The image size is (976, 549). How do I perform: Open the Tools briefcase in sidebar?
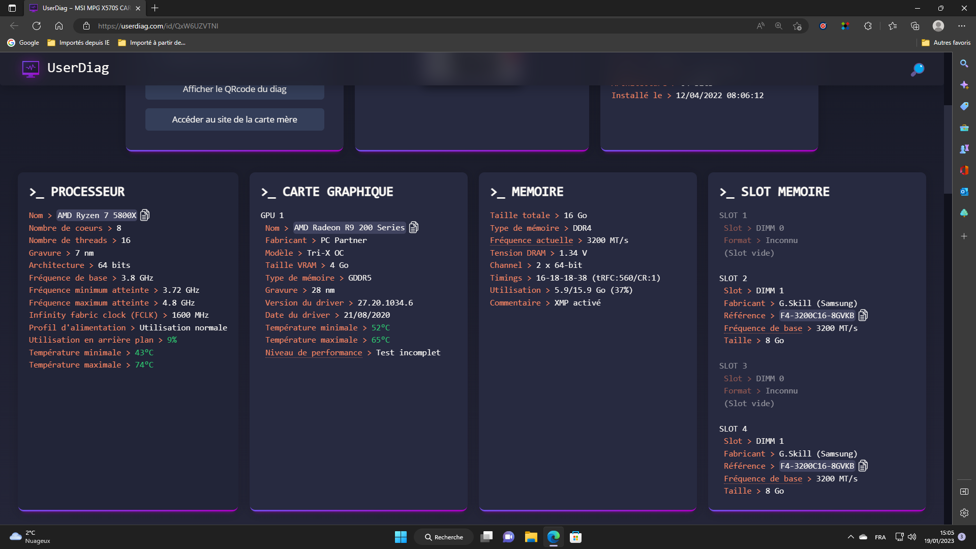pyautogui.click(x=964, y=128)
